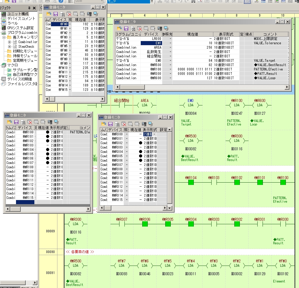Delete row icon in @MR300 monitor window
This screenshot has height=288, width=299.
124,124
